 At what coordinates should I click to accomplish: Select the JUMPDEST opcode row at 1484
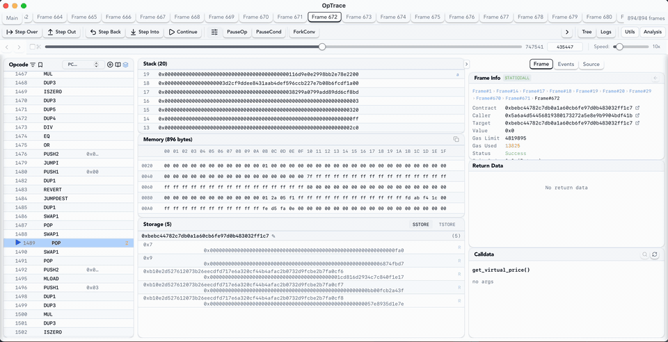coord(69,198)
